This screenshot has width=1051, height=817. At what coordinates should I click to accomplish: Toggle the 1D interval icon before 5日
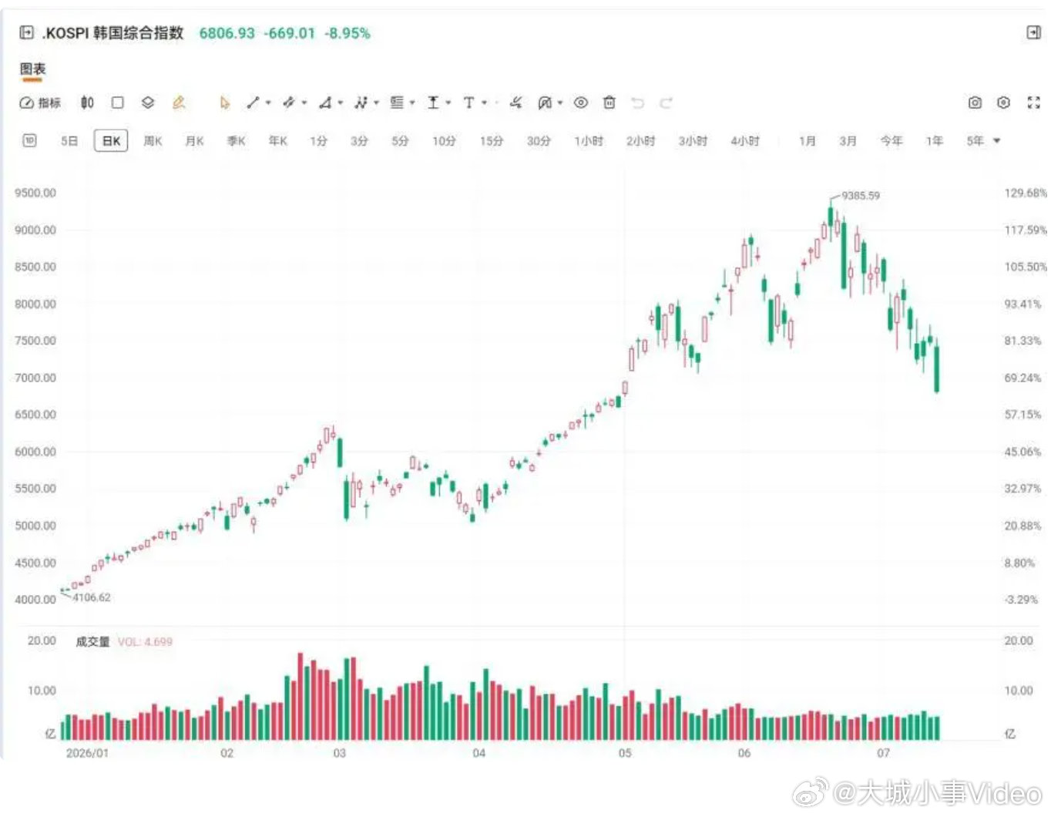click(x=29, y=140)
